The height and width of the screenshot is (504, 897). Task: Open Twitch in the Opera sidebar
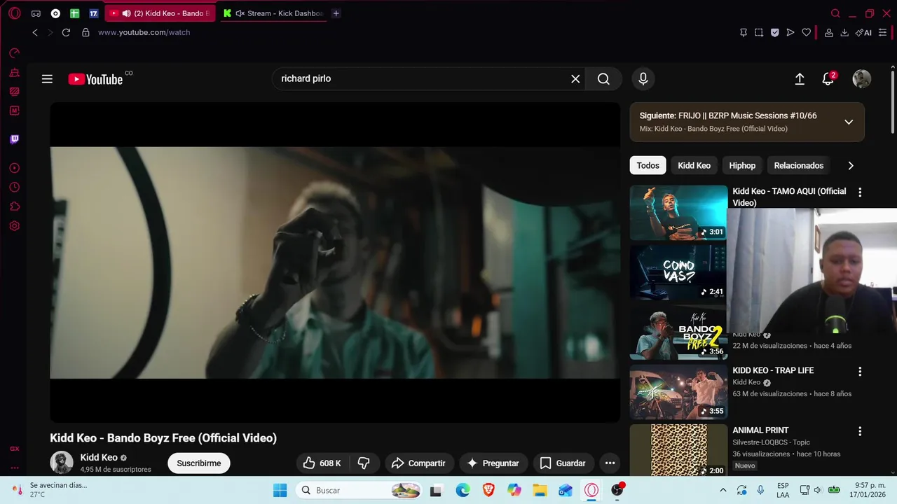pyautogui.click(x=14, y=139)
